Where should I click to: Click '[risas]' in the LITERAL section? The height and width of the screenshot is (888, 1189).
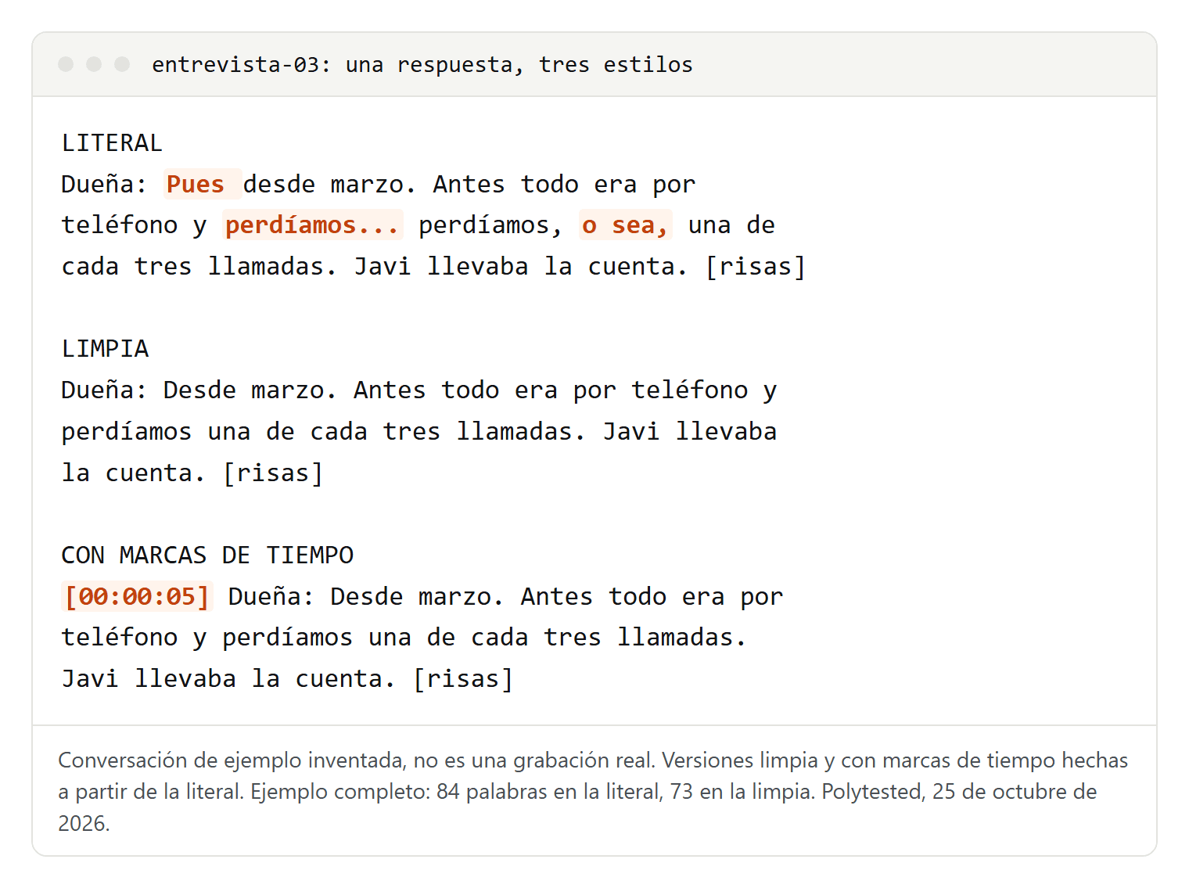[756, 267]
